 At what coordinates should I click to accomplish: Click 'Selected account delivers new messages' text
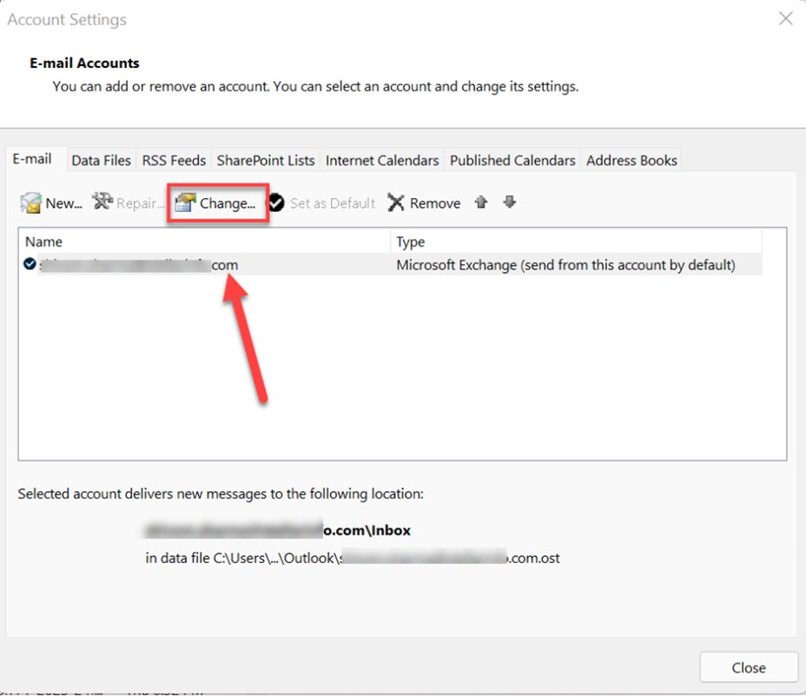(x=221, y=494)
